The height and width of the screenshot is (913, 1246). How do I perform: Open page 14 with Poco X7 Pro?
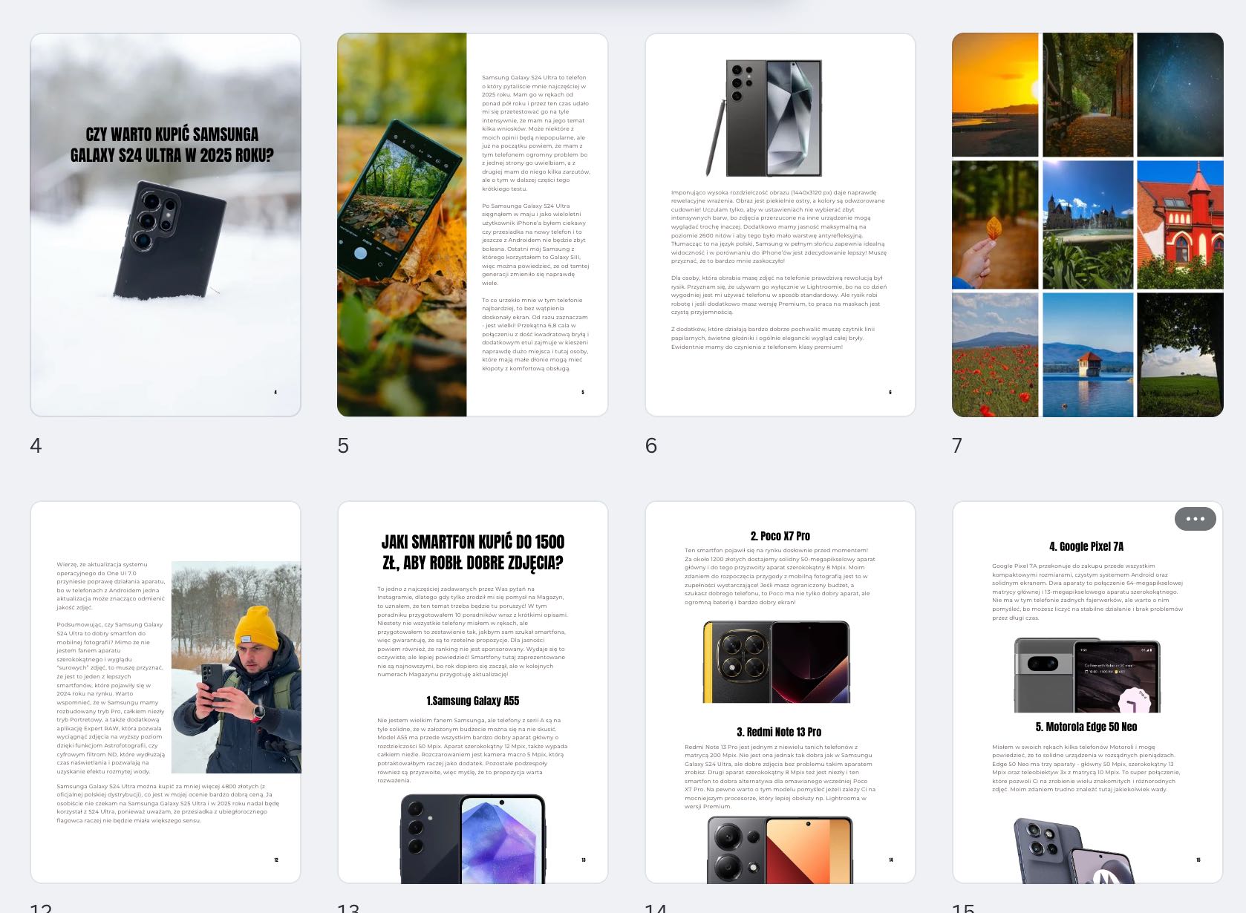(x=780, y=692)
